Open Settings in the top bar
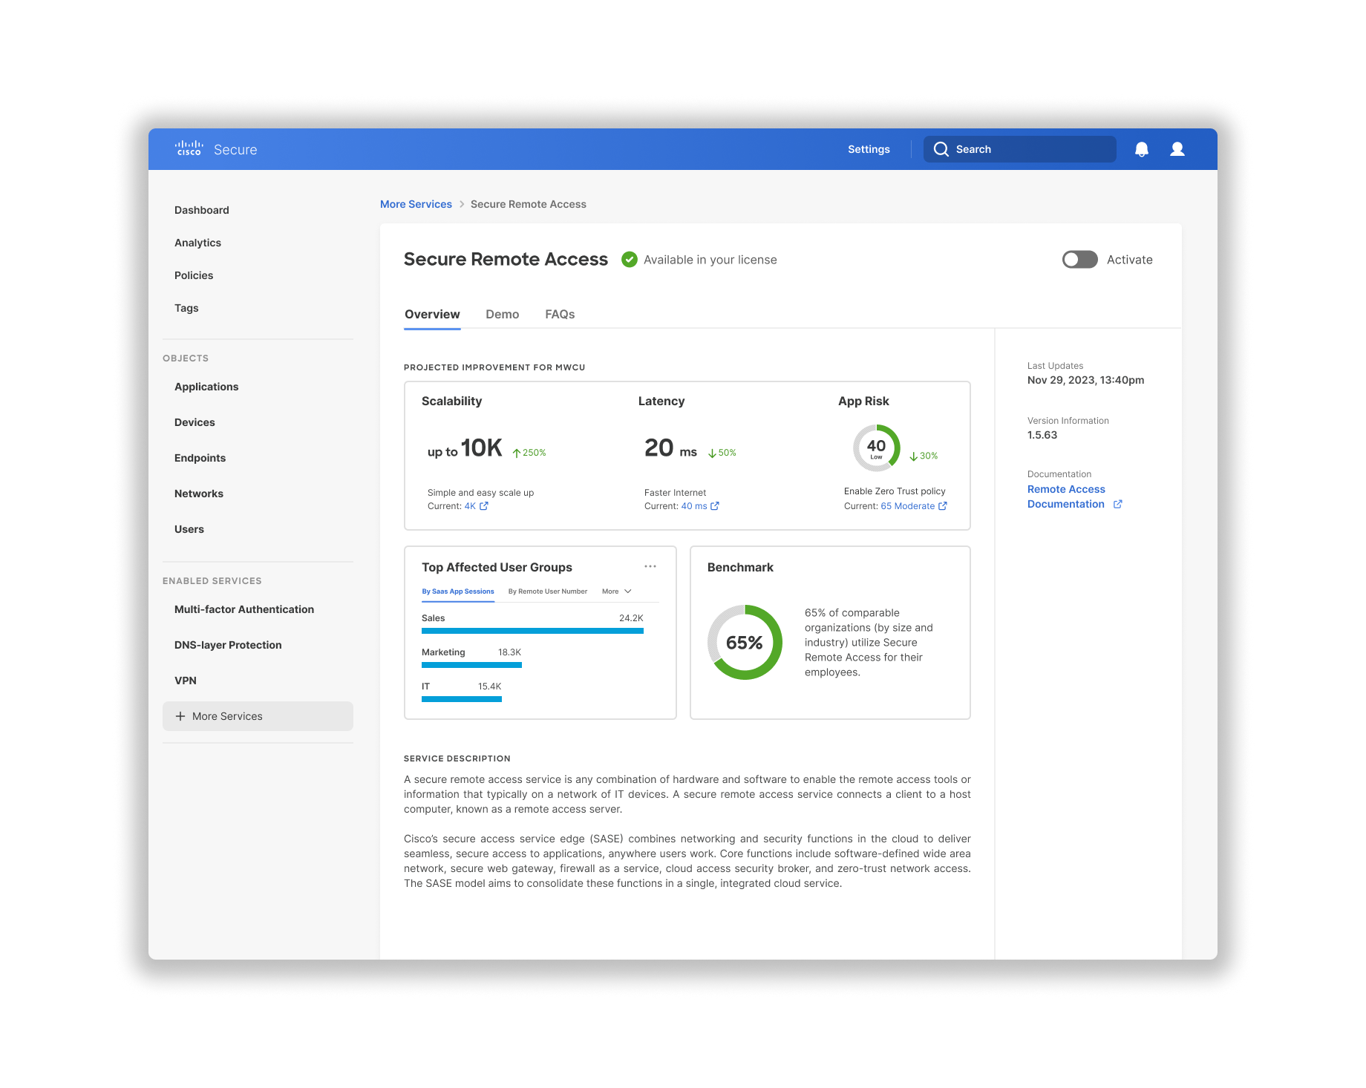The image size is (1366, 1088). 869,149
